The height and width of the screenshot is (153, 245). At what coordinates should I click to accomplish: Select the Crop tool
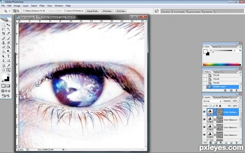point(3,33)
